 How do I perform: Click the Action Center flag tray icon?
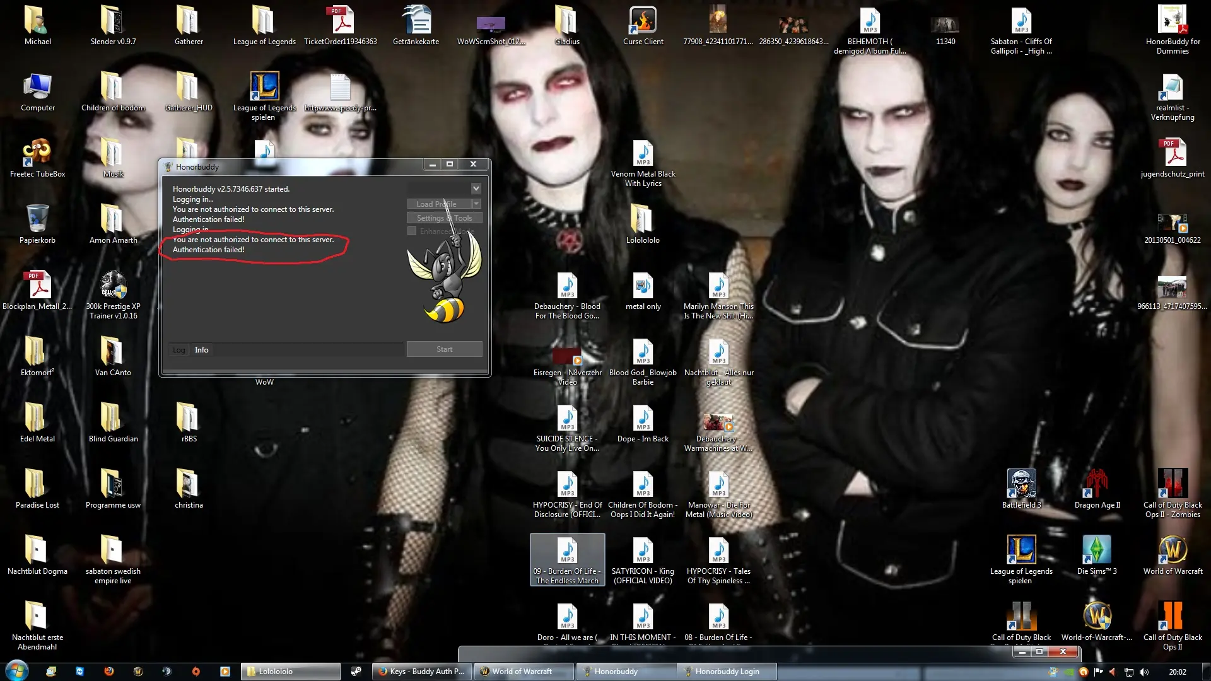(x=1098, y=672)
